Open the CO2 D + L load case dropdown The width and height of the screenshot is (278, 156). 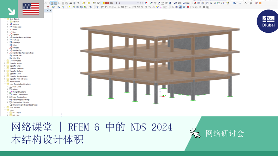click(x=138, y=3)
